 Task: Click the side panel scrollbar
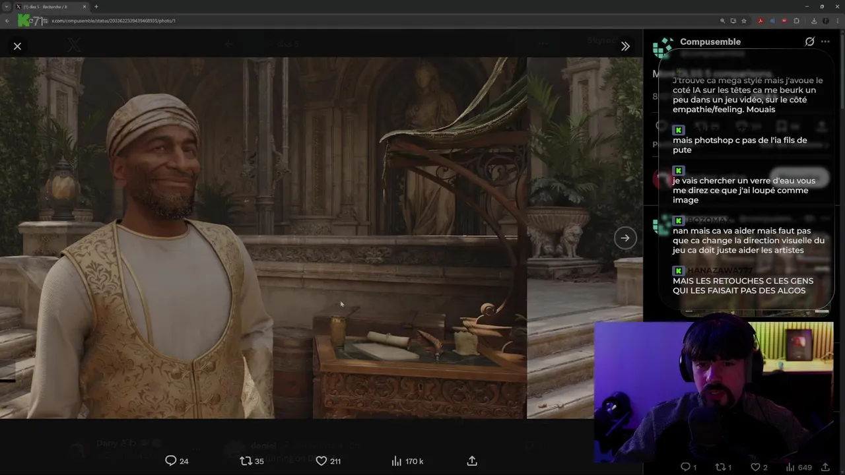pos(842,73)
